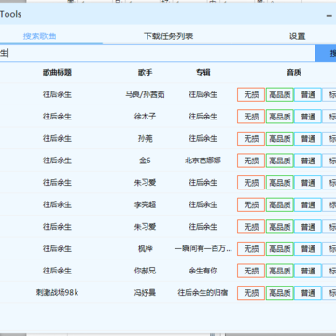Screen dimensions: 336x336
Task: Download 高品质 for 马良/孙茜茹 song
Action: [280, 94]
